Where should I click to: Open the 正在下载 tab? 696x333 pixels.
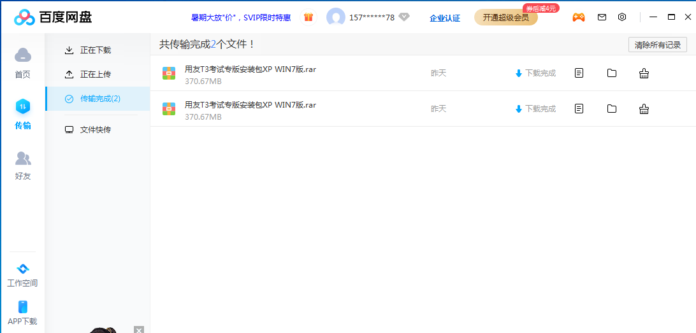pos(98,50)
